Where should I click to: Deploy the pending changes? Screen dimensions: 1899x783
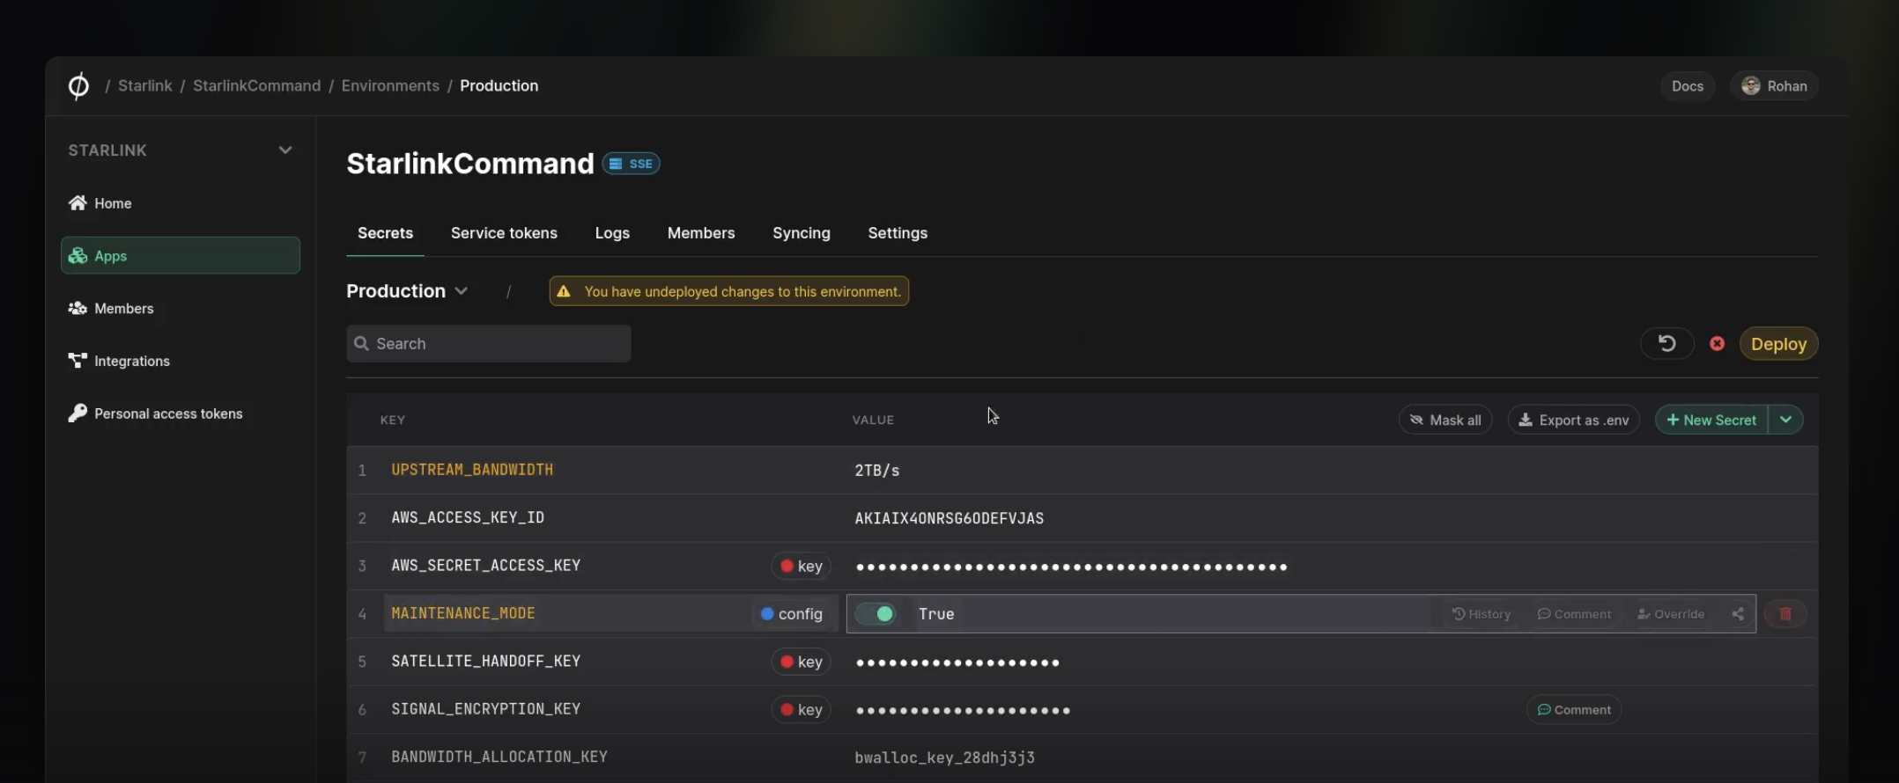click(1778, 344)
